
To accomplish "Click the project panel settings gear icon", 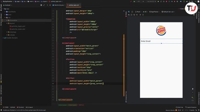I will click(x=41, y=5).
